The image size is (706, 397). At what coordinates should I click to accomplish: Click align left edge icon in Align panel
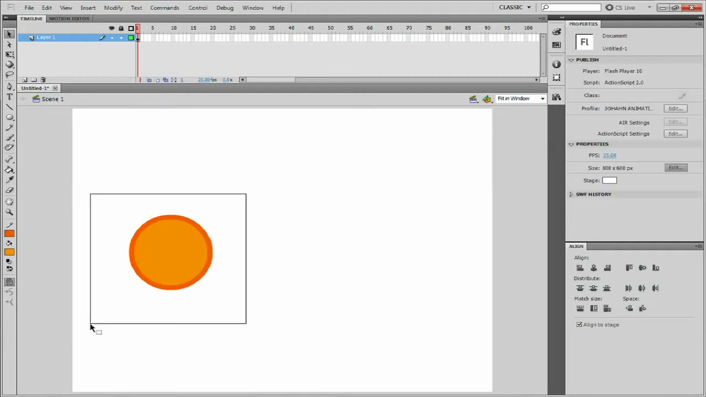[x=580, y=268]
